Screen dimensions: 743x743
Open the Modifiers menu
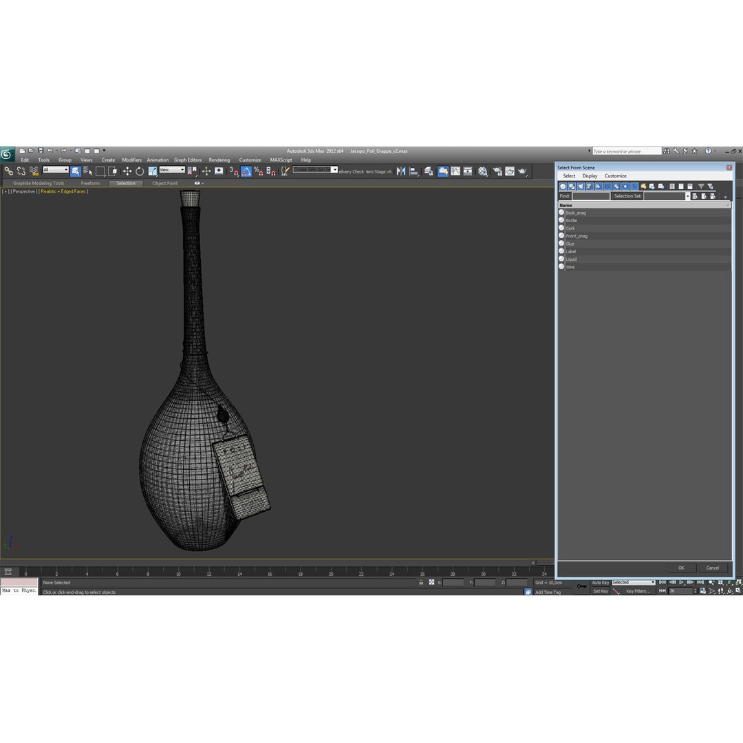click(131, 160)
